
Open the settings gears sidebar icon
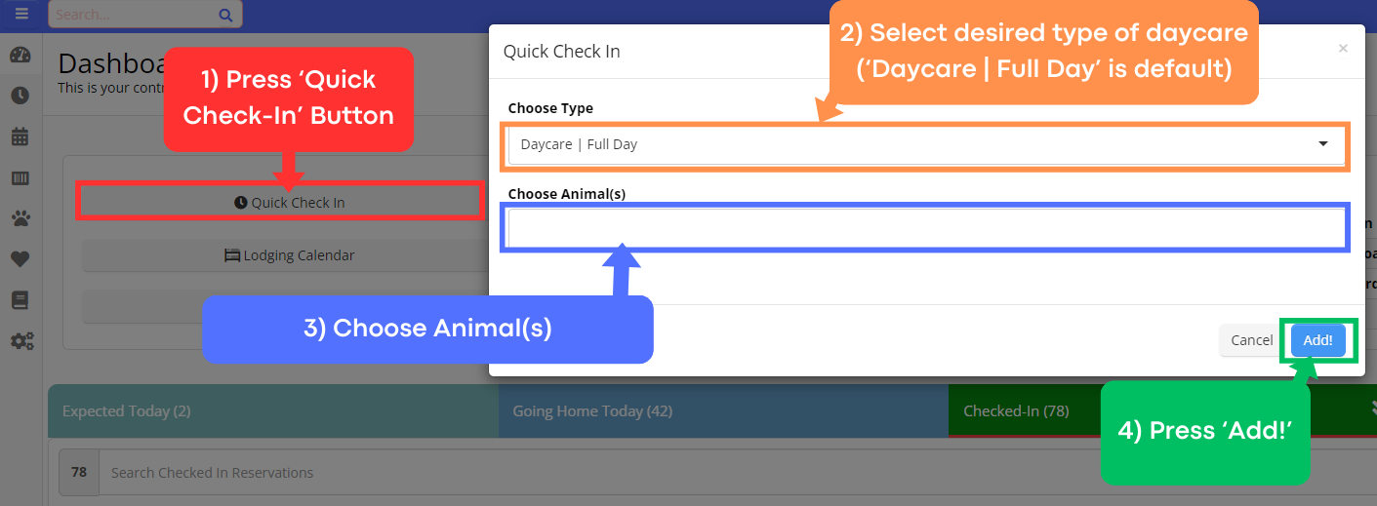(x=20, y=341)
